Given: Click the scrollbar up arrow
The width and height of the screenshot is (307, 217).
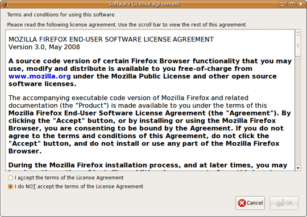Looking at the screenshot, I should pos(298,32).
